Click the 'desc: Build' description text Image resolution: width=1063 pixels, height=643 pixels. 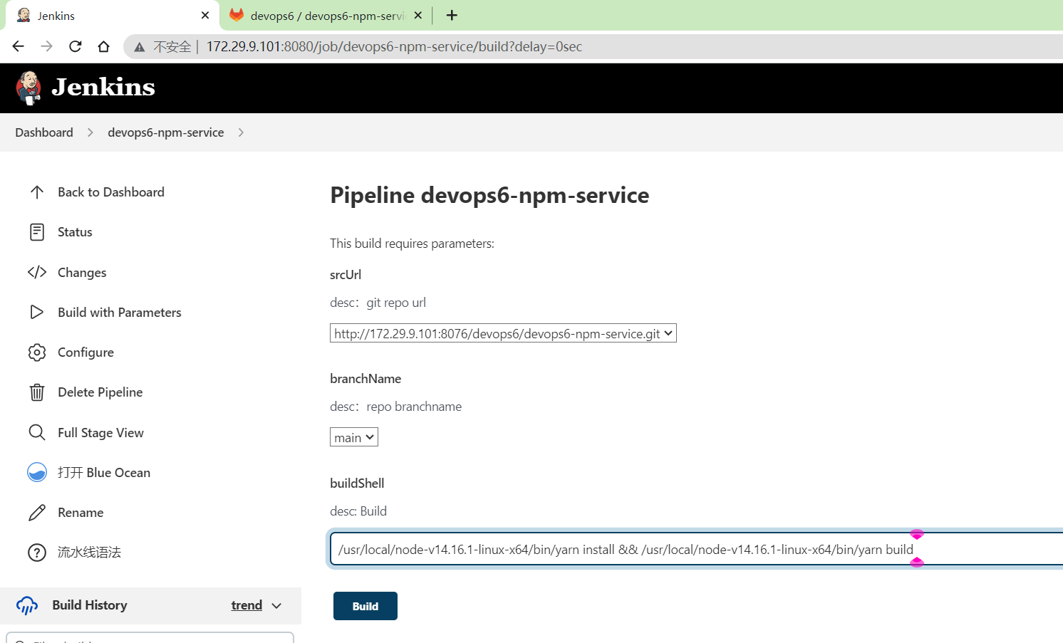click(x=358, y=511)
